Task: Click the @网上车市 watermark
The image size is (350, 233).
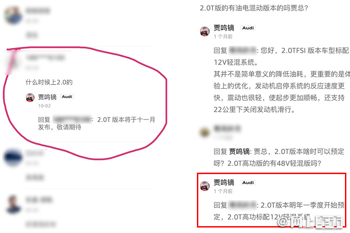Action: click(310, 222)
